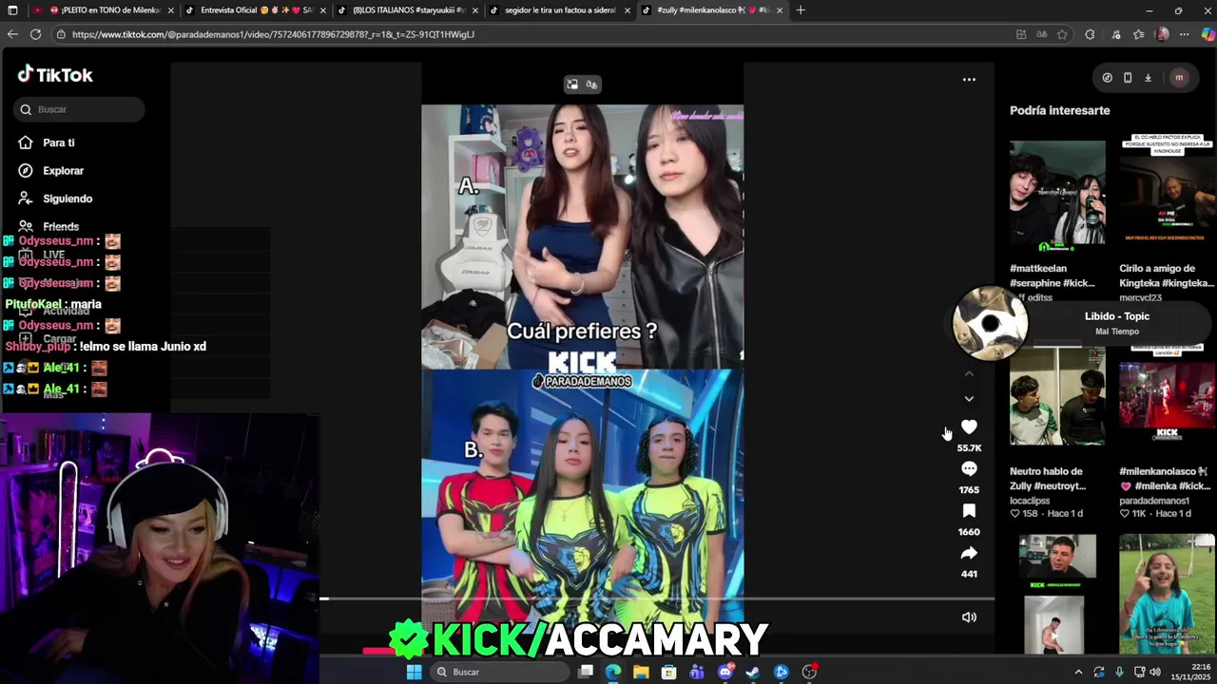Open a new browser tab

801,10
